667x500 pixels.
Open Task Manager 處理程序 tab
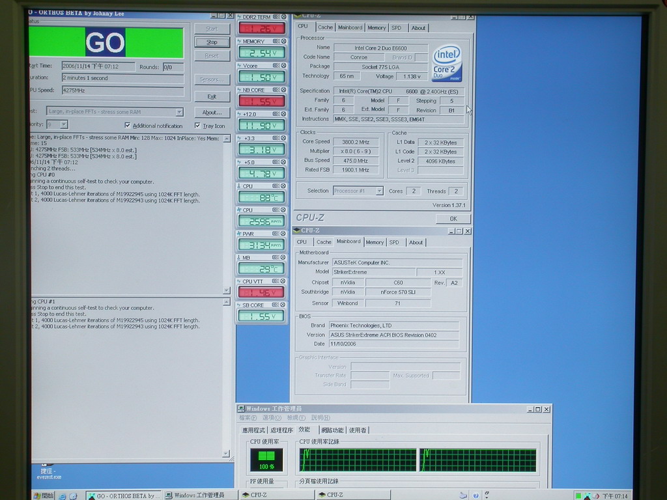tap(281, 430)
